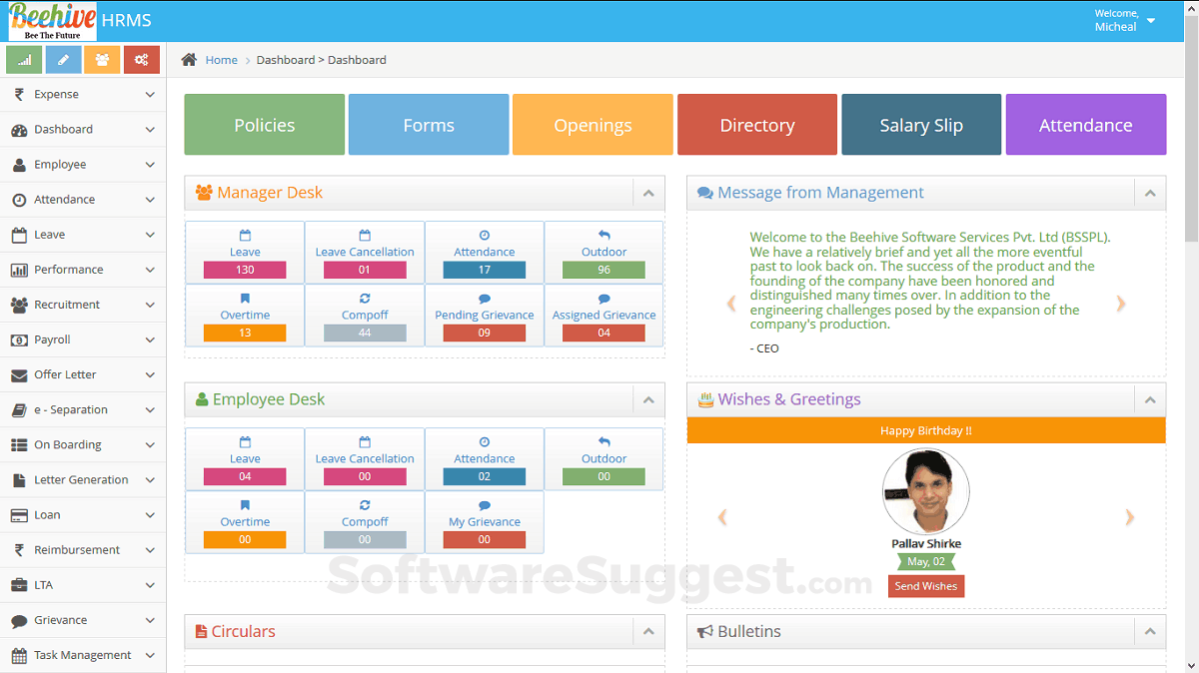
Task: Click the red gears settings icon
Action: pyautogui.click(x=140, y=59)
